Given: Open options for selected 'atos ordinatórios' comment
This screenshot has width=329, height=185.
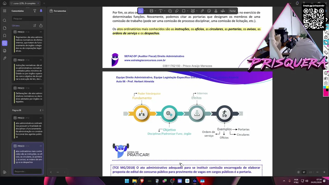Looking at the screenshot, I should point(41,146).
